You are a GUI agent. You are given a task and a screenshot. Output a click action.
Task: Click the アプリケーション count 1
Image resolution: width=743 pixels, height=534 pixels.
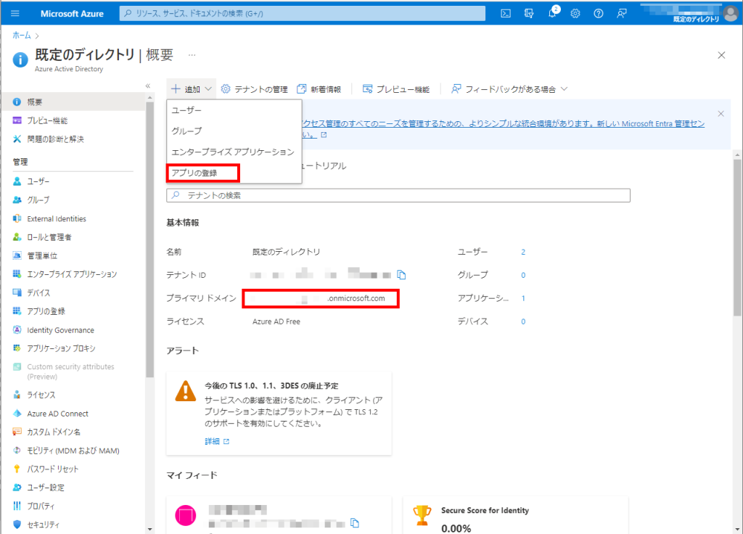[523, 298]
